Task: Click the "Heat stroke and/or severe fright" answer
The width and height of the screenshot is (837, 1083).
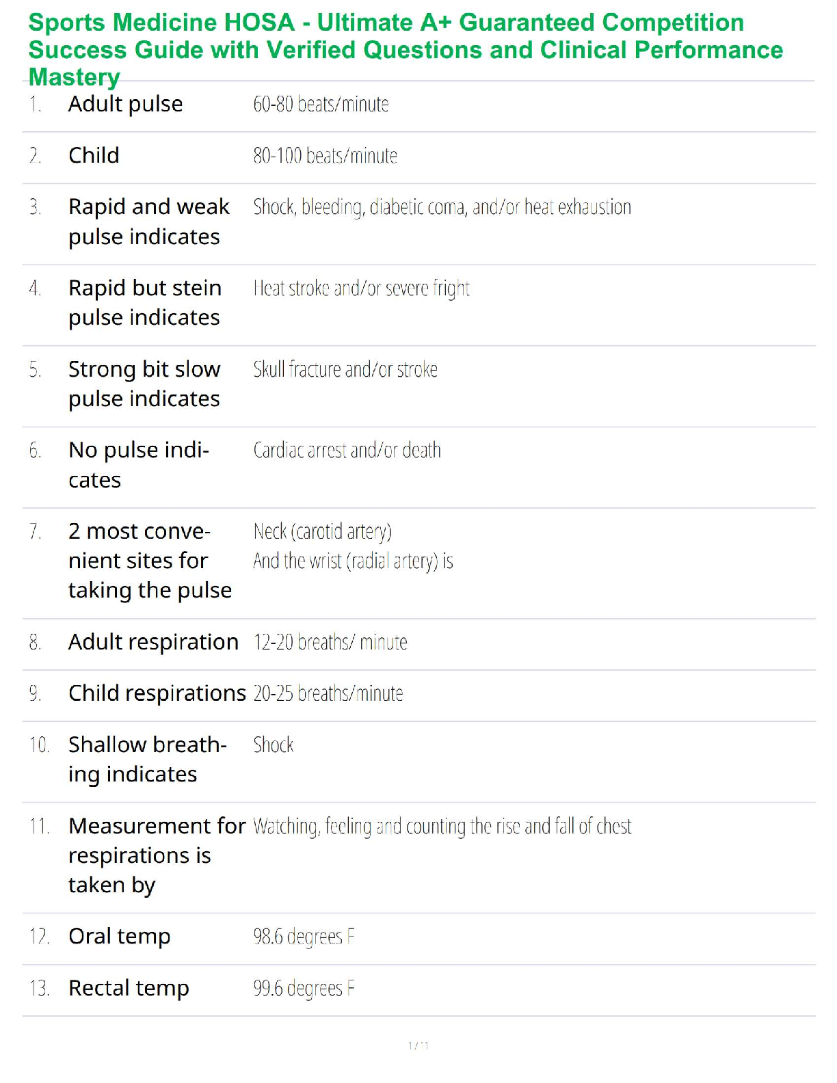Action: pos(361,289)
